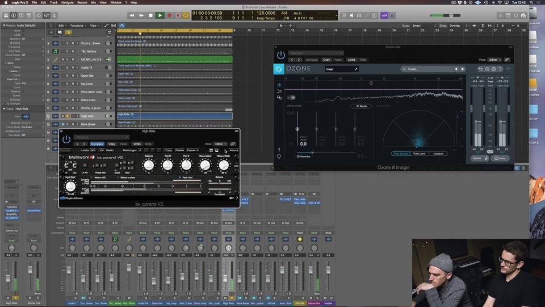Image resolution: width=545 pixels, height=307 pixels.
Task: Rewind using the transport rewind button
Action: pyautogui.click(x=132, y=15)
